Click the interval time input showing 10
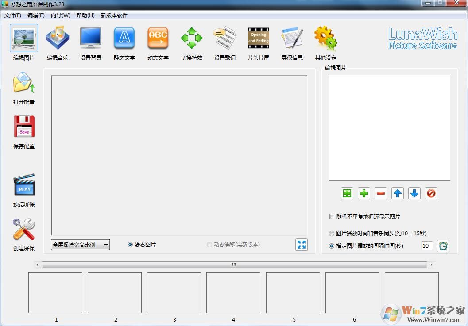Viewport: 468px width, 326px height. tap(426, 245)
